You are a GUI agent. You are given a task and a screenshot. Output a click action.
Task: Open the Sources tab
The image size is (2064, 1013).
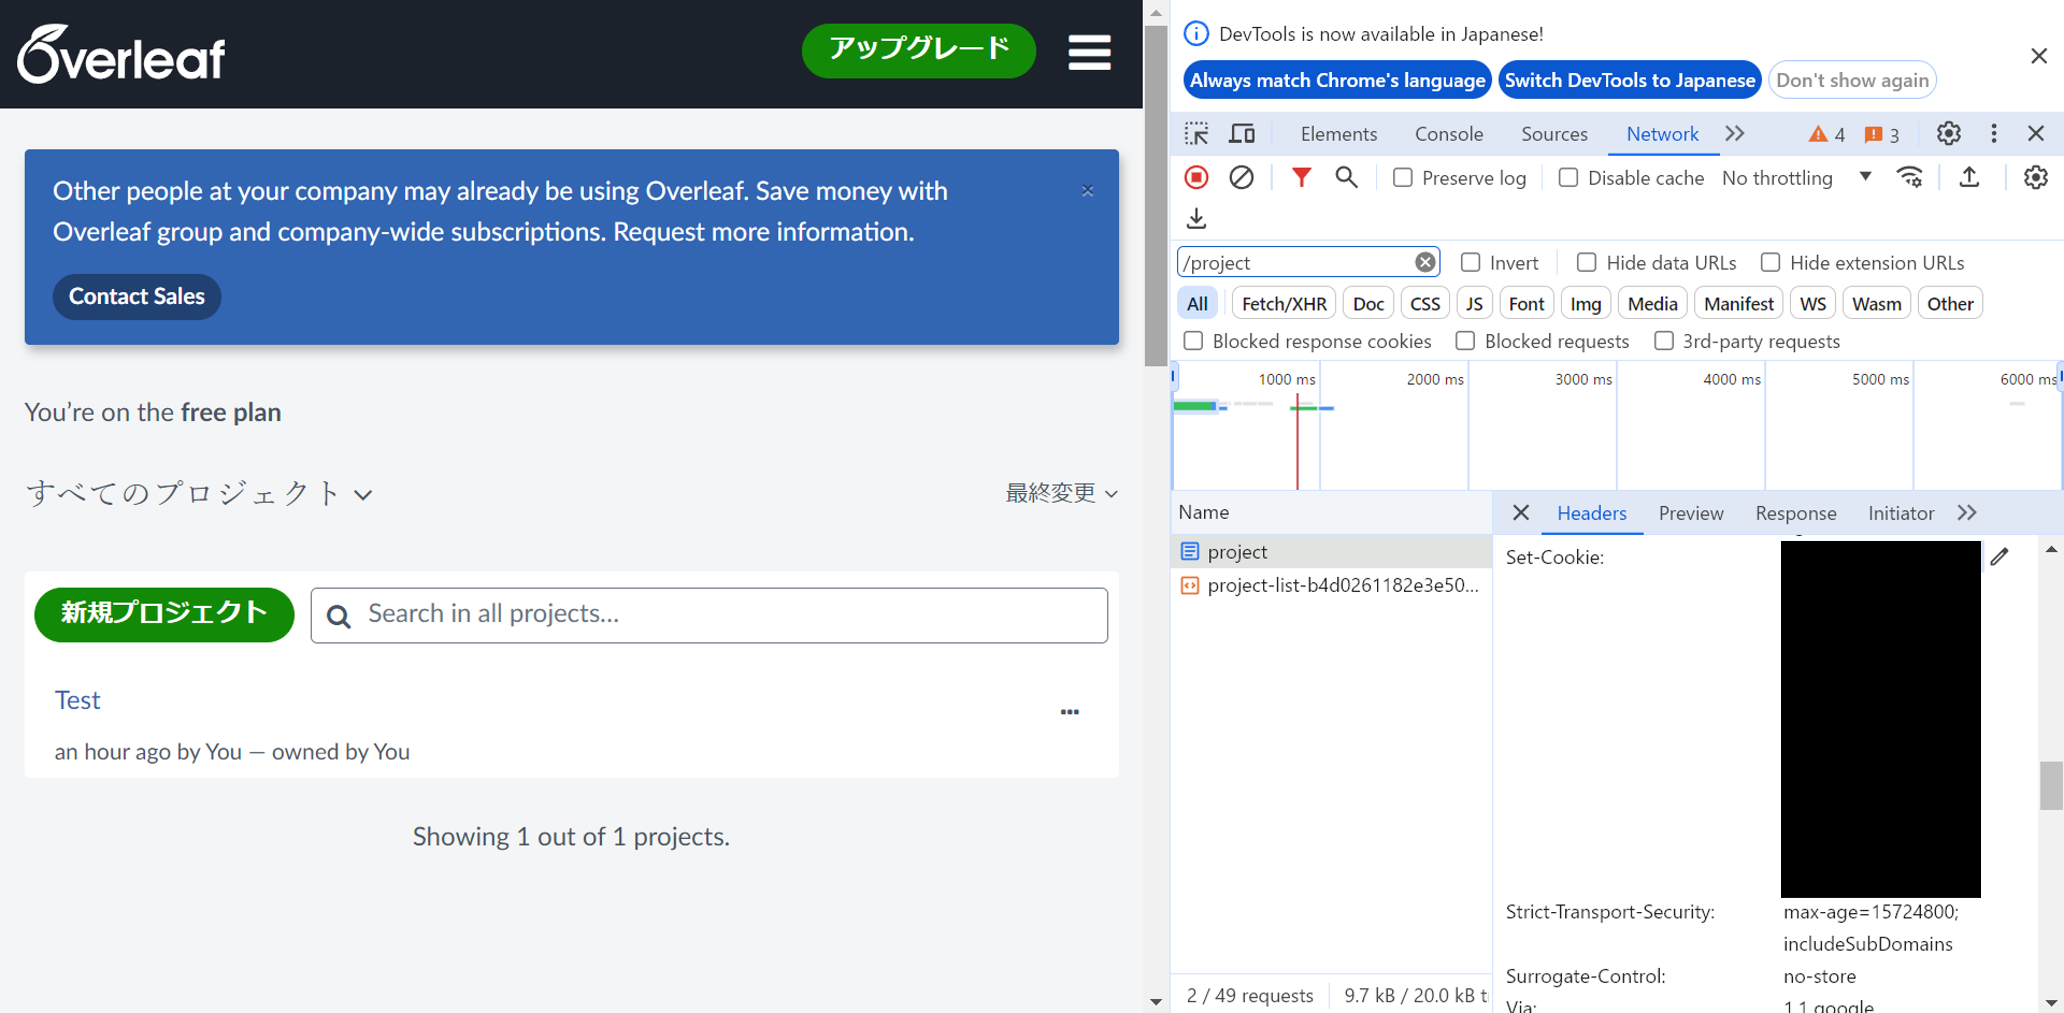tap(1554, 134)
